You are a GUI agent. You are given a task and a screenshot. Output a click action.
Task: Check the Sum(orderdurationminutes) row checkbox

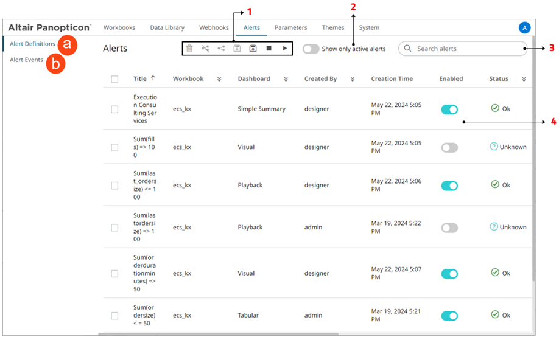[114, 274]
